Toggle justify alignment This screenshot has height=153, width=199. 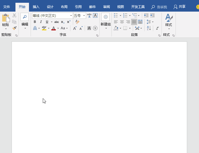tap(134, 22)
